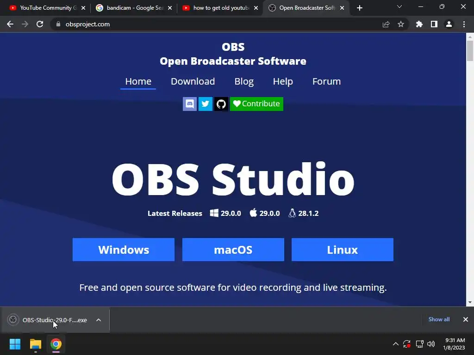
Task: Go forward one page
Action: [x=25, y=24]
